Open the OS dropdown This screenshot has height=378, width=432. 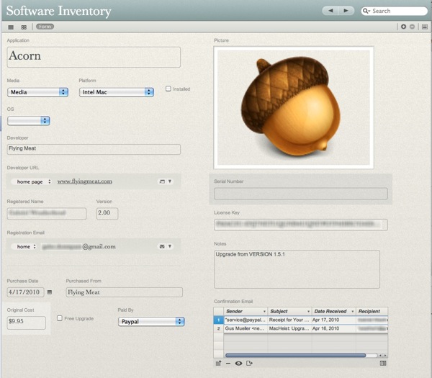[28, 121]
